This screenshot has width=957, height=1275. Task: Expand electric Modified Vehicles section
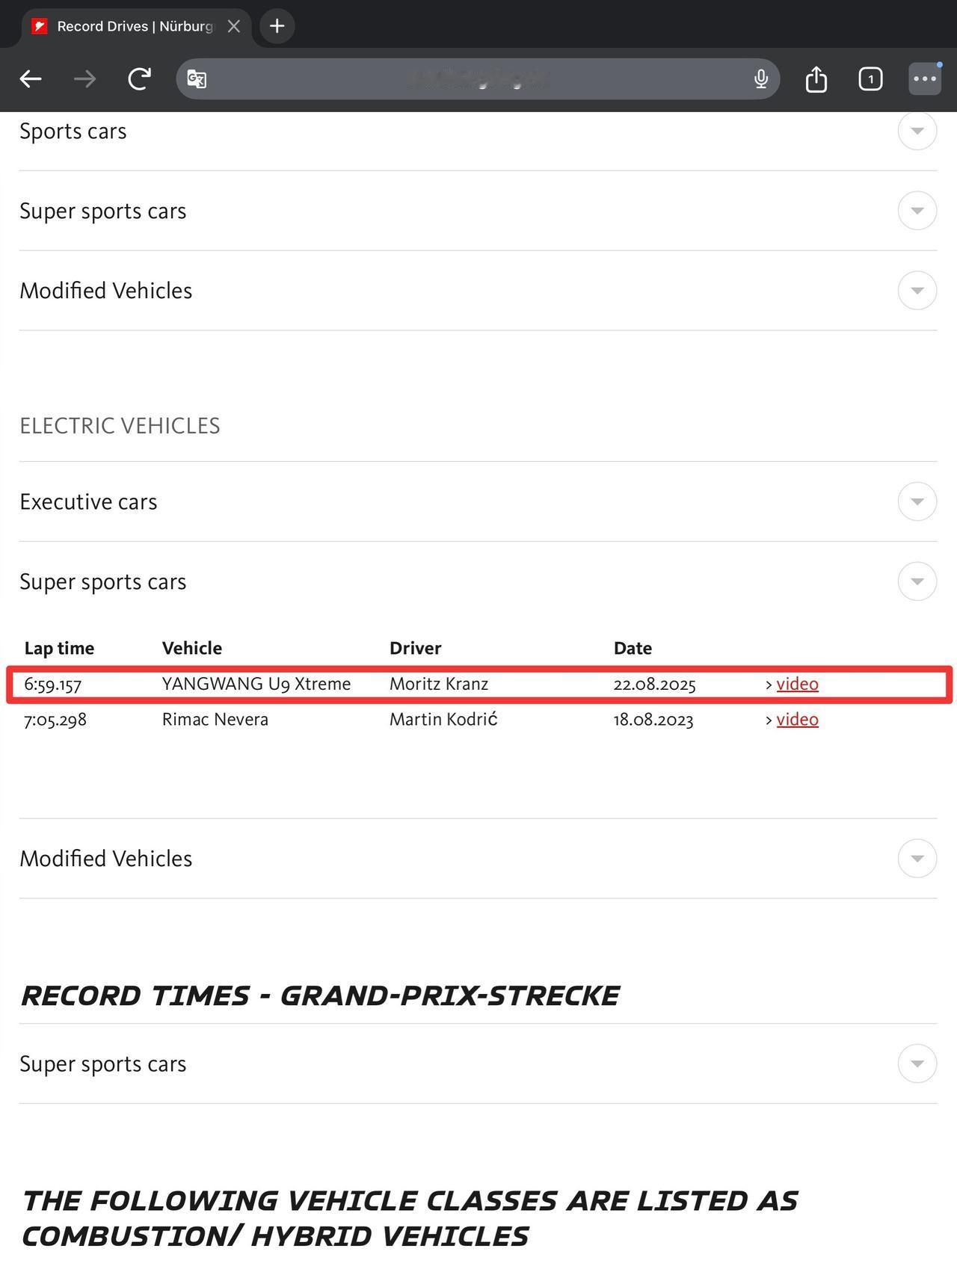click(917, 858)
